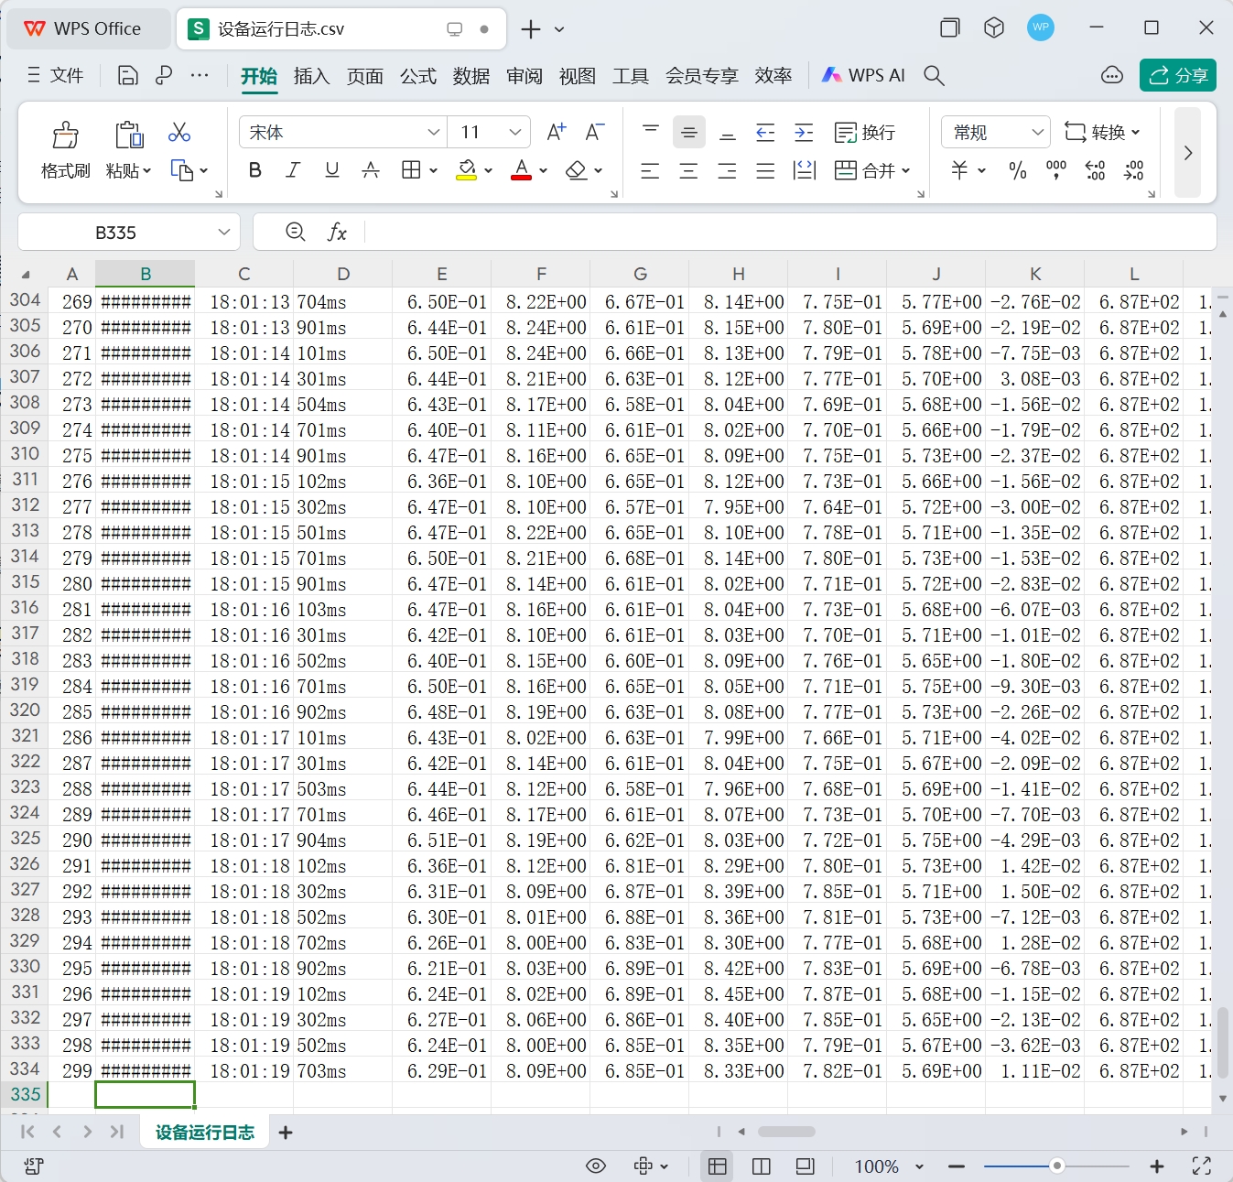Open the font name dropdown
The image size is (1233, 1182).
click(433, 132)
